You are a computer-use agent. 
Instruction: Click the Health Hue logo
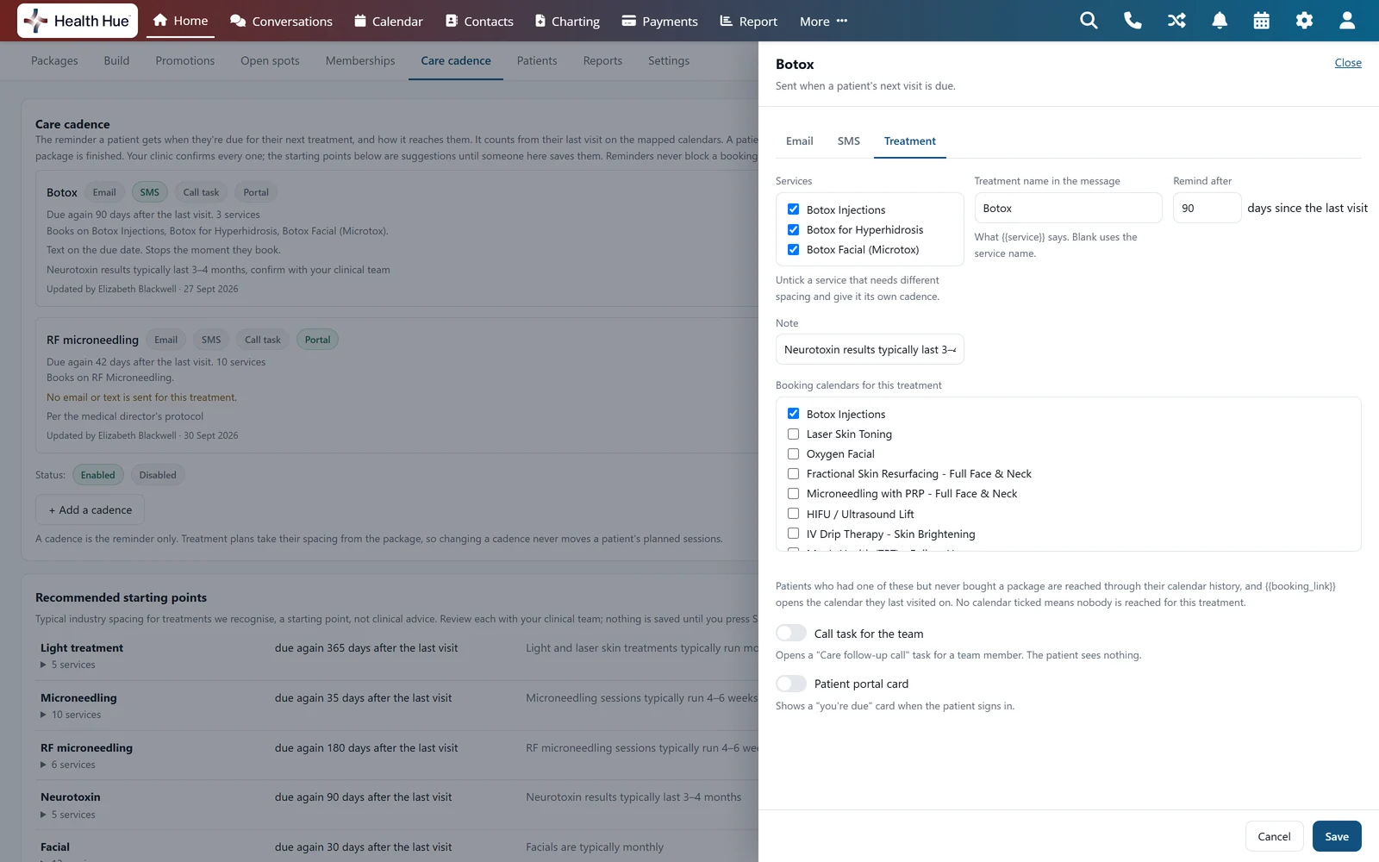click(77, 21)
